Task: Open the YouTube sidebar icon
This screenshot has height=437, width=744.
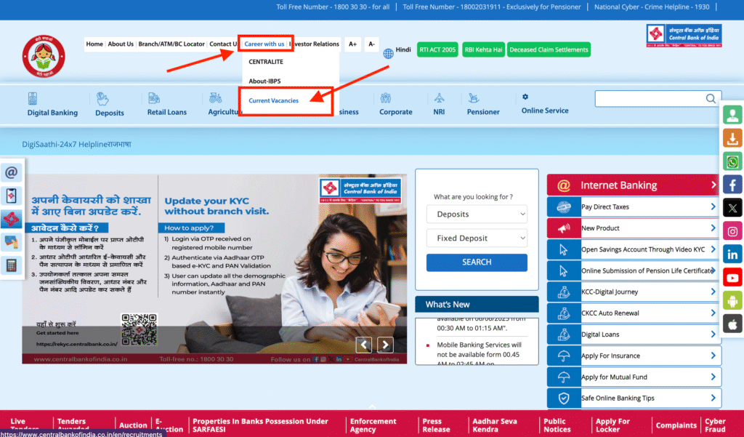Action: tap(732, 278)
